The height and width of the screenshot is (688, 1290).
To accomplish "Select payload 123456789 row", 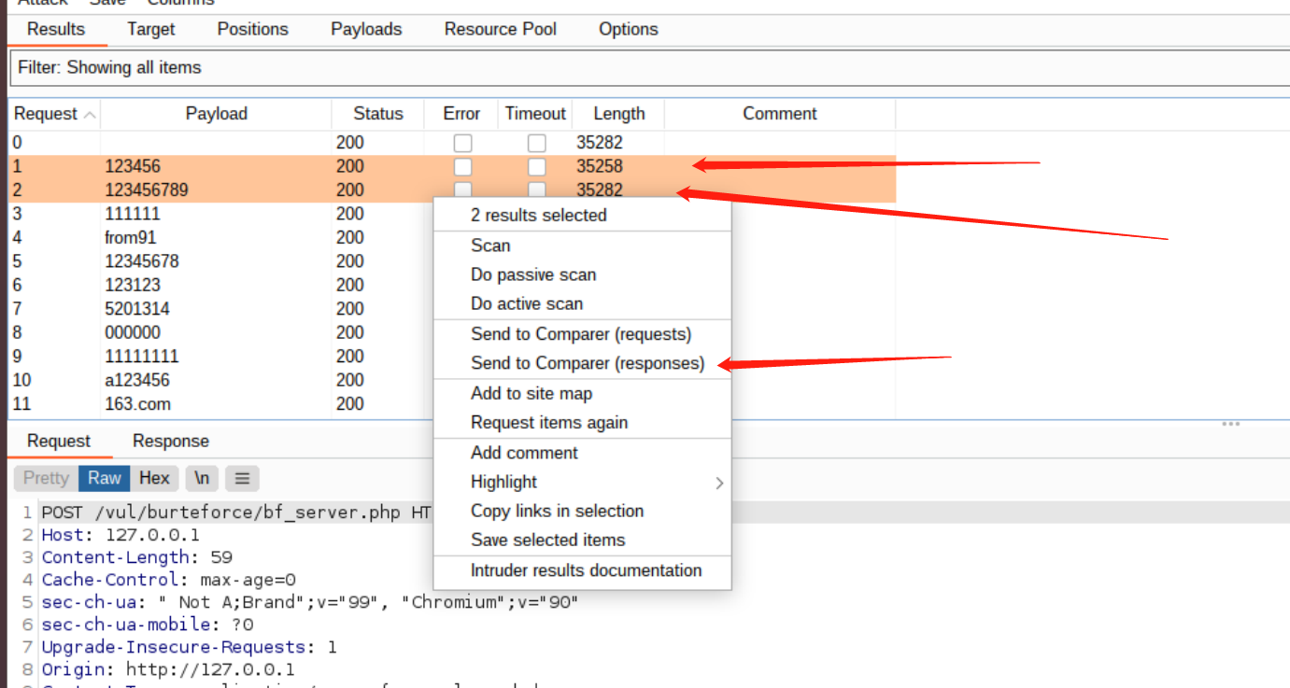I will (x=452, y=190).
